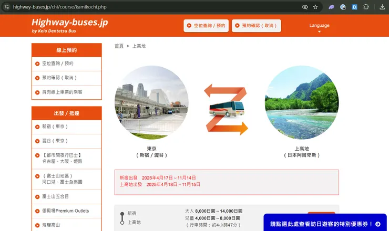Image resolution: width=389 pixels, height=231 pixels.
Task: Click arrow icon beside 澀谷（東京）
Action: [37, 141]
